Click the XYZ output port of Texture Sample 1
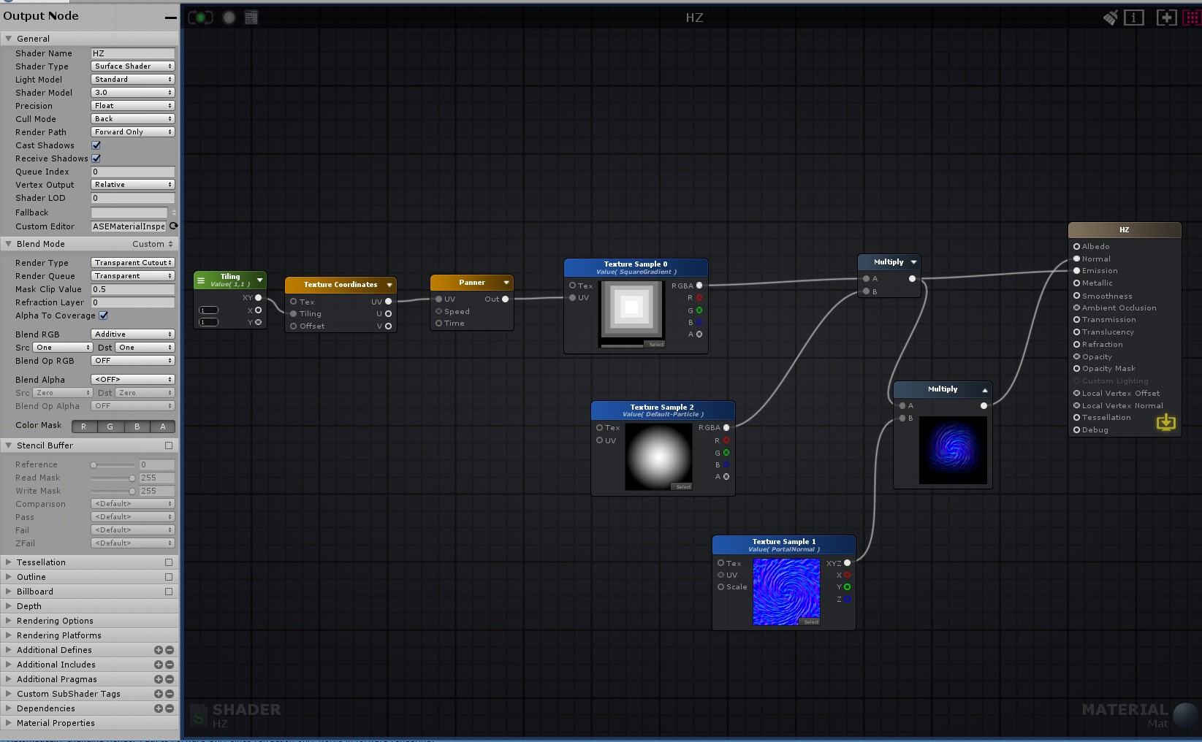 [847, 563]
